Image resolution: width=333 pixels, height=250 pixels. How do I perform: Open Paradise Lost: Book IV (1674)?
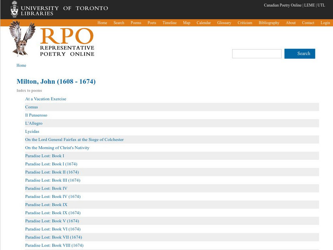[53, 196]
